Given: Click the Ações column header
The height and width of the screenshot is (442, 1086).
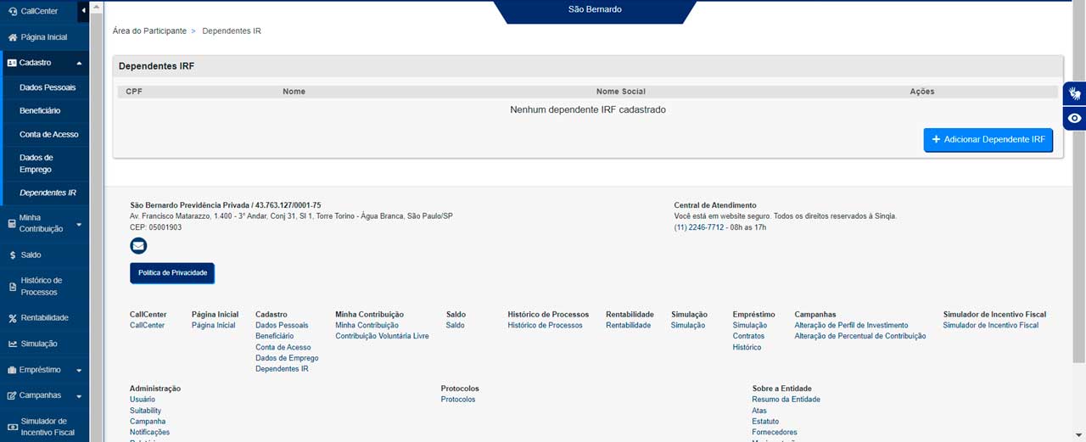Looking at the screenshot, I should click(x=922, y=92).
